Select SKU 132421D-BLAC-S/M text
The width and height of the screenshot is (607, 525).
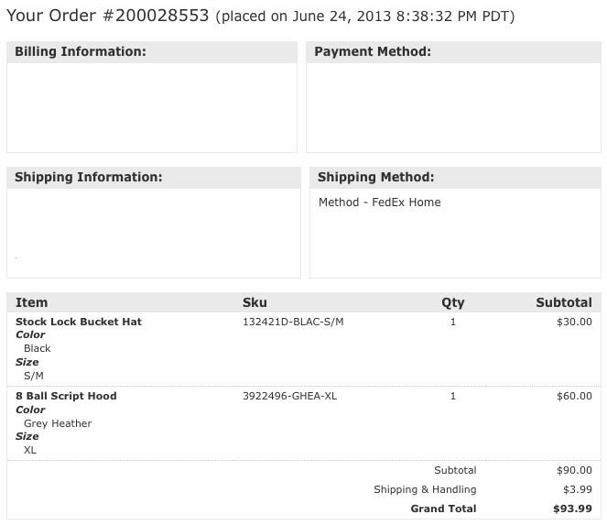(x=293, y=322)
